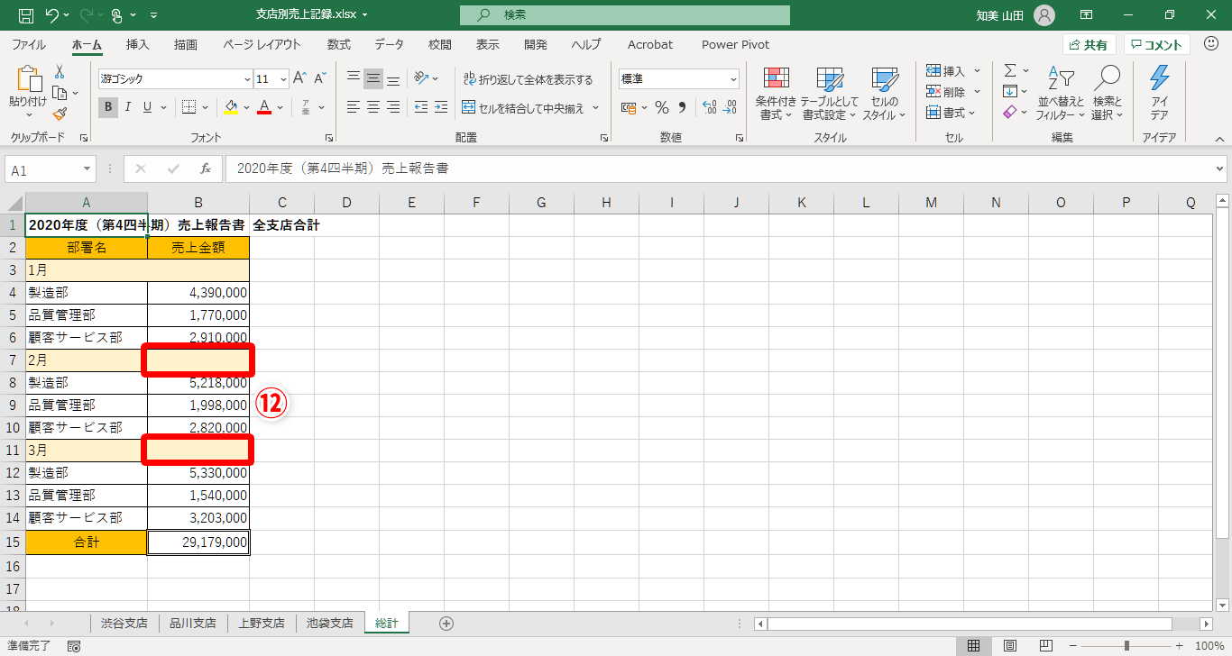Click セルを結合して中央揃え merge button
Image resolution: width=1232 pixels, height=656 pixels.
523,108
